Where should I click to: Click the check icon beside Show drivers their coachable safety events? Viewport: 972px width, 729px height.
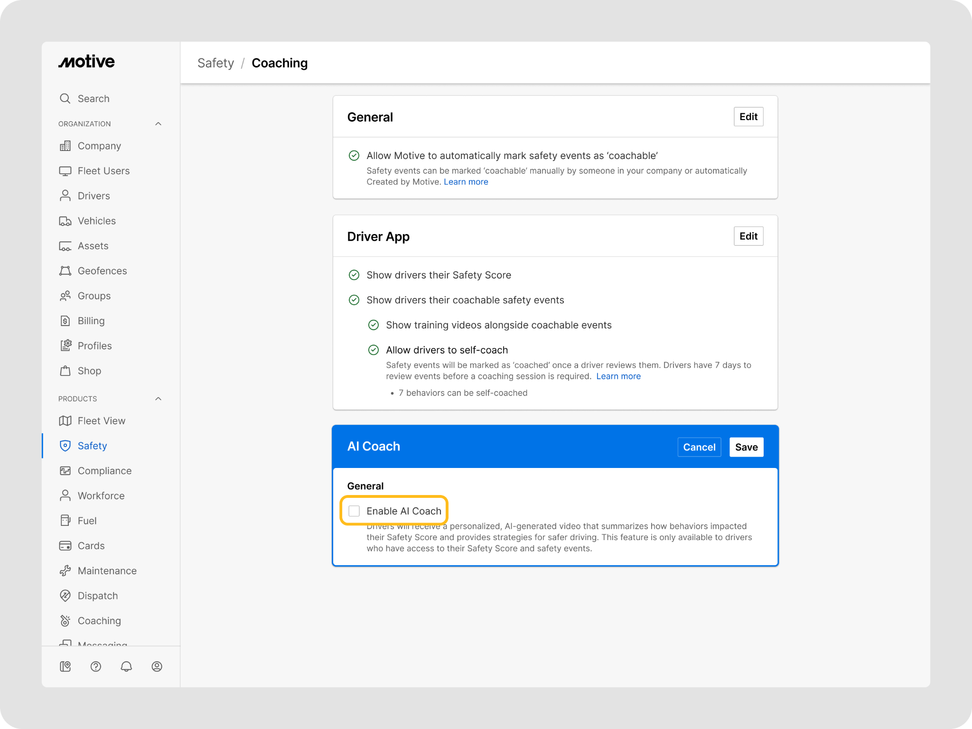354,300
